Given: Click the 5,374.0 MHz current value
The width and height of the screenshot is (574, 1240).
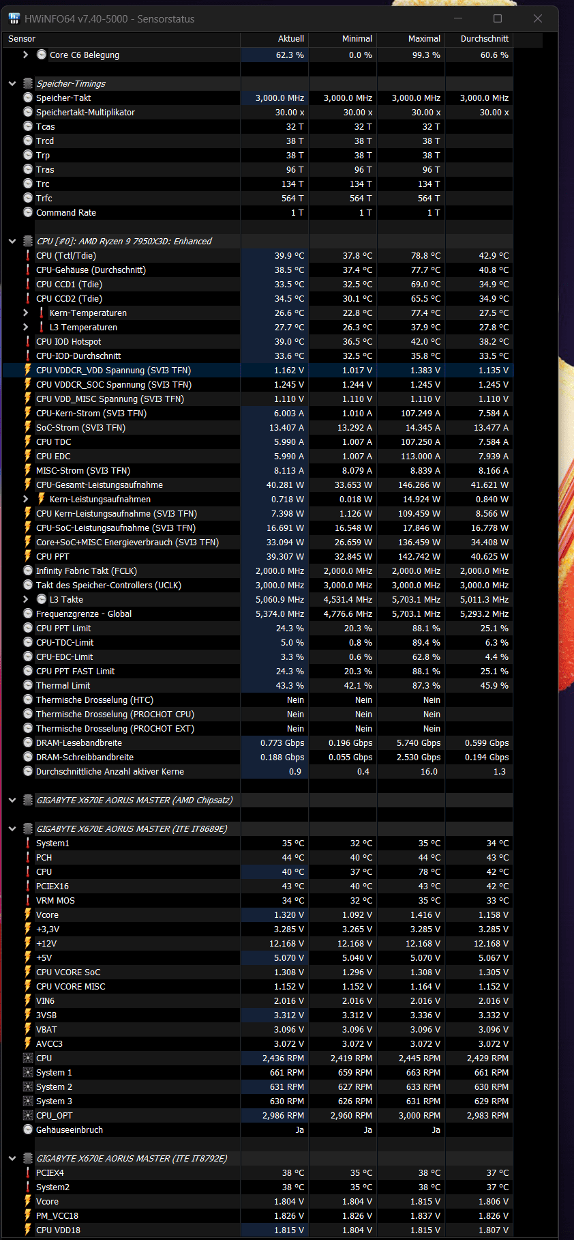Looking at the screenshot, I should click(x=280, y=614).
